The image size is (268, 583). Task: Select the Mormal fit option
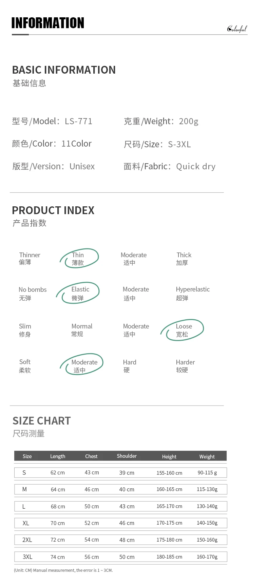[82, 330]
